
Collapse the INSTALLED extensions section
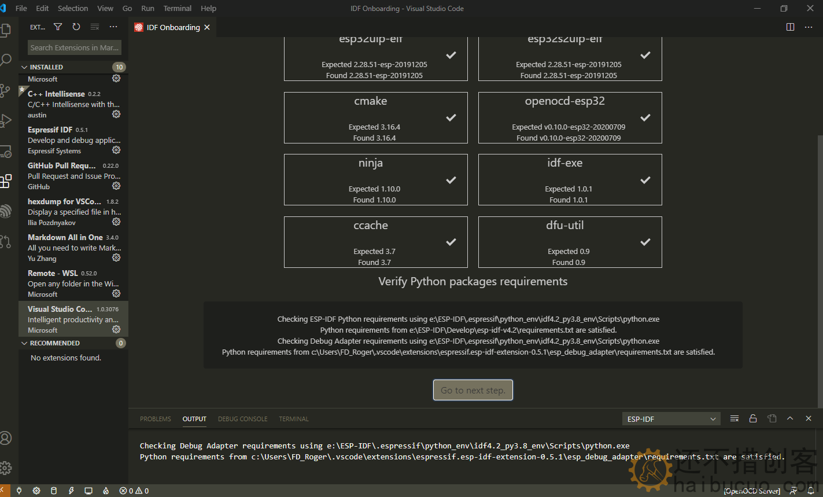73,67
